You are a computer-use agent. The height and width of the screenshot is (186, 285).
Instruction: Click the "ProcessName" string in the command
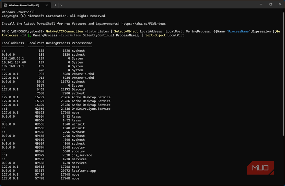pos(238,31)
